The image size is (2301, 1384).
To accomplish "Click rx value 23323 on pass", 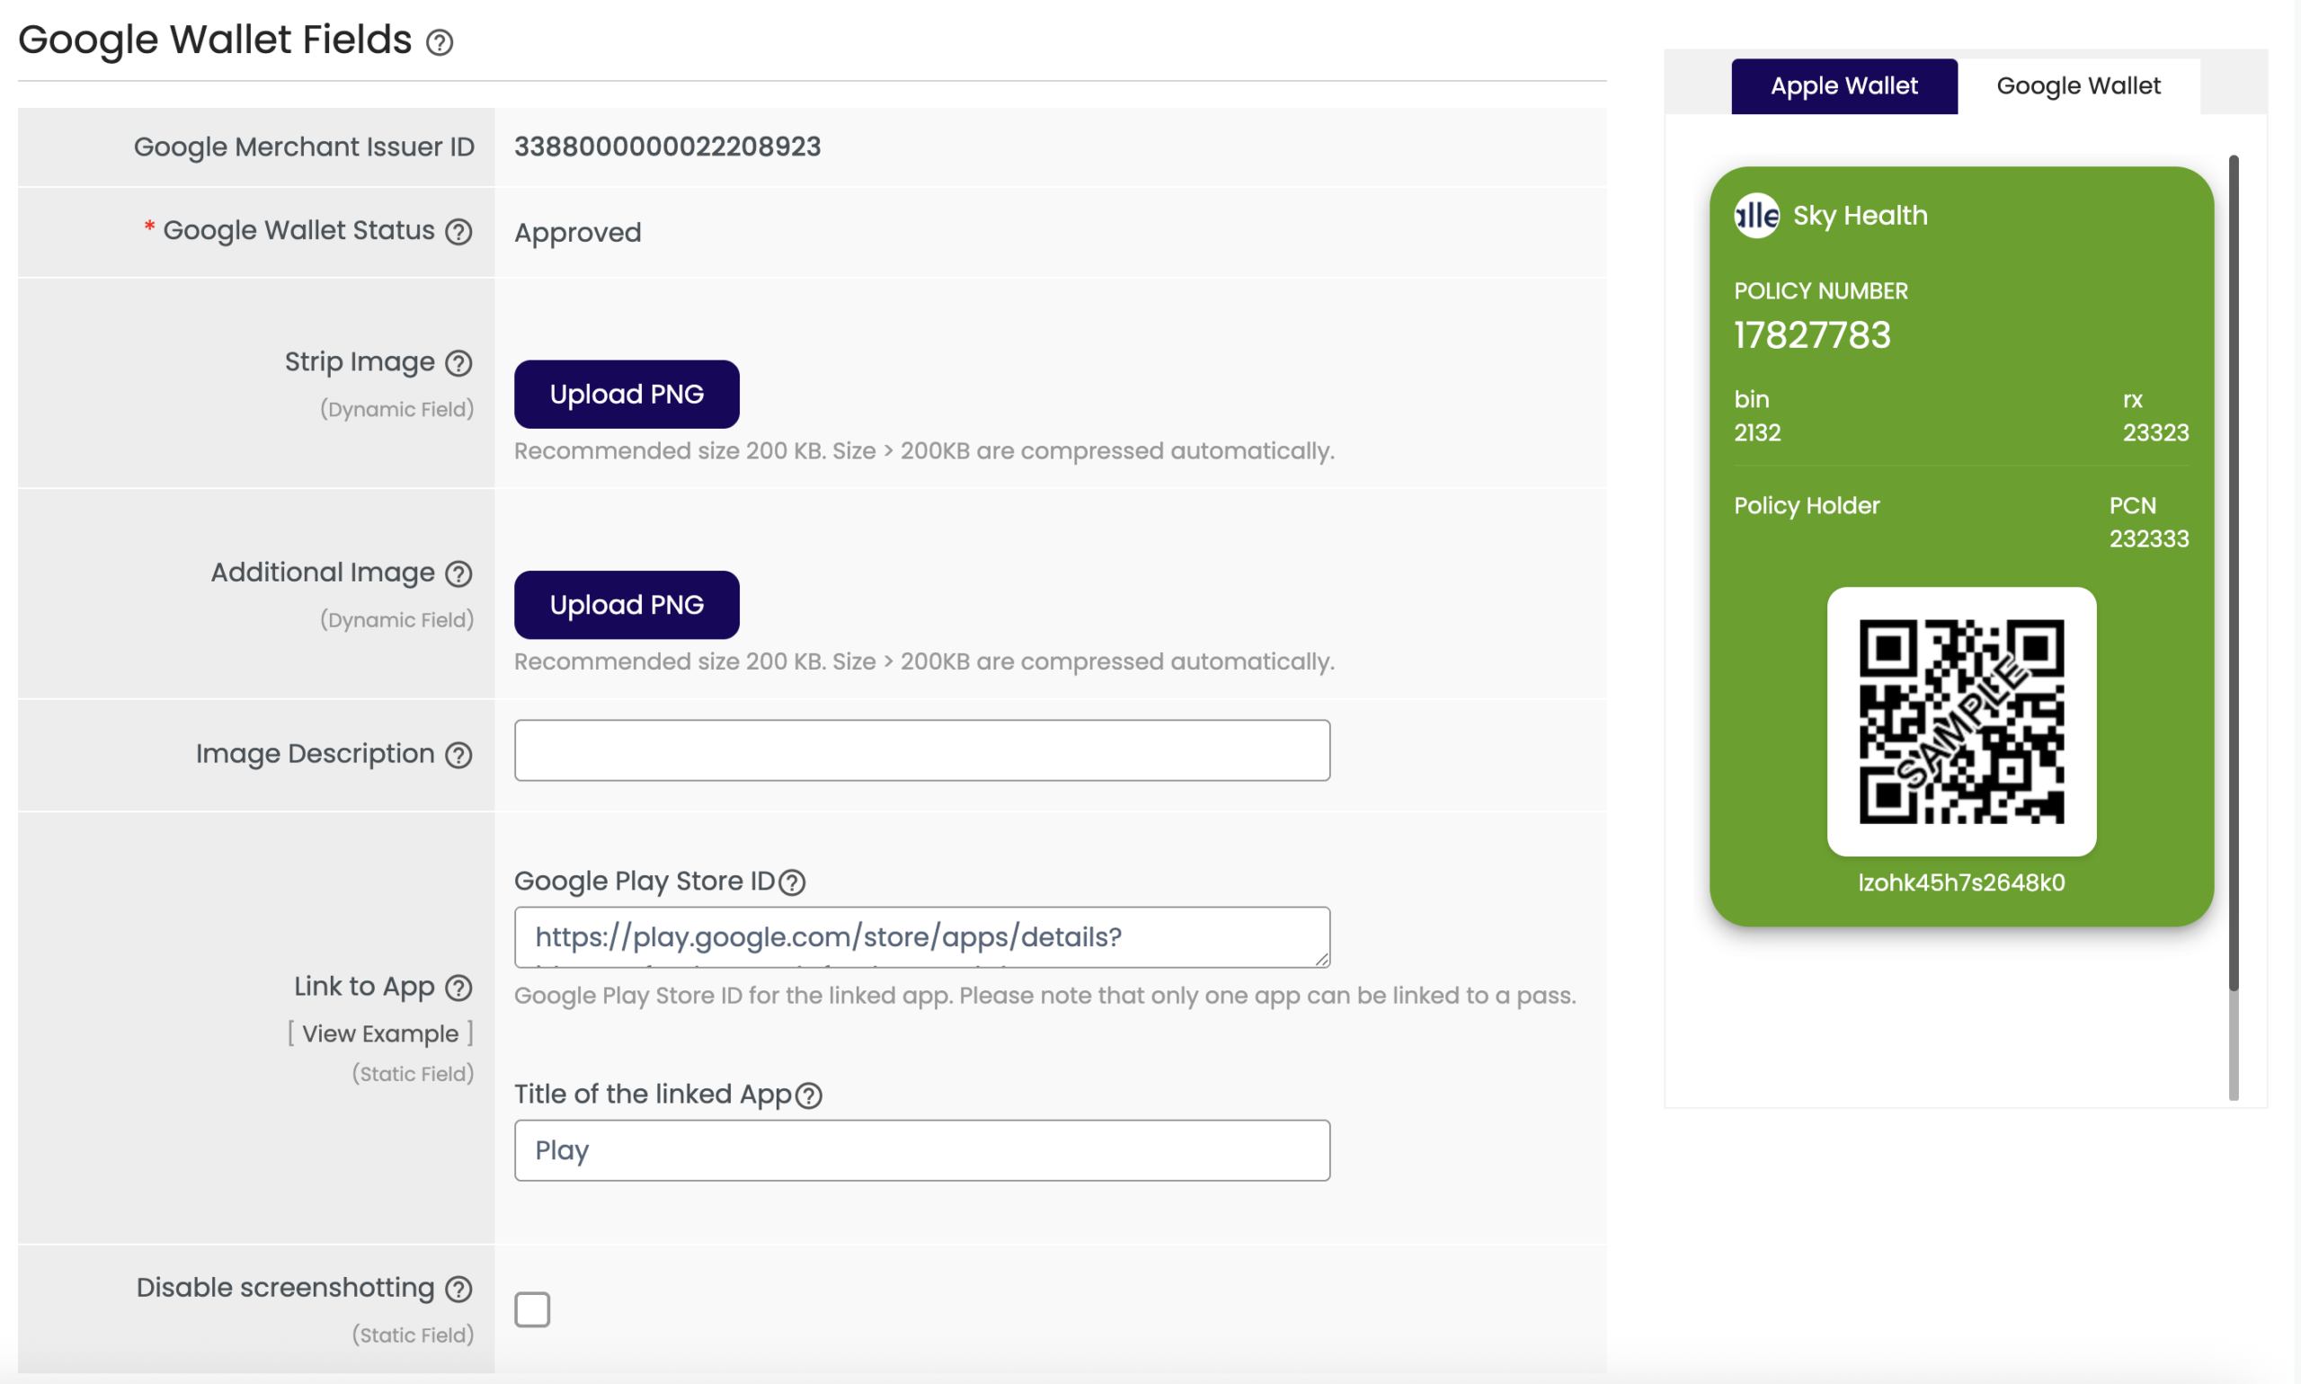I will pyautogui.click(x=2155, y=433).
